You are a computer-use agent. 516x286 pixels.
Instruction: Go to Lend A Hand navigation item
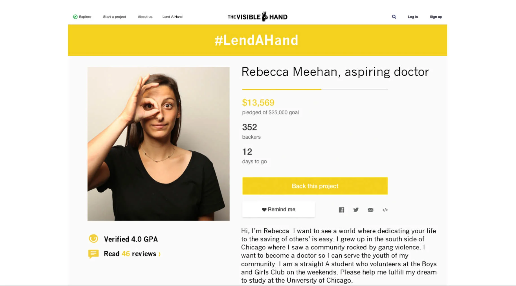pos(172,17)
